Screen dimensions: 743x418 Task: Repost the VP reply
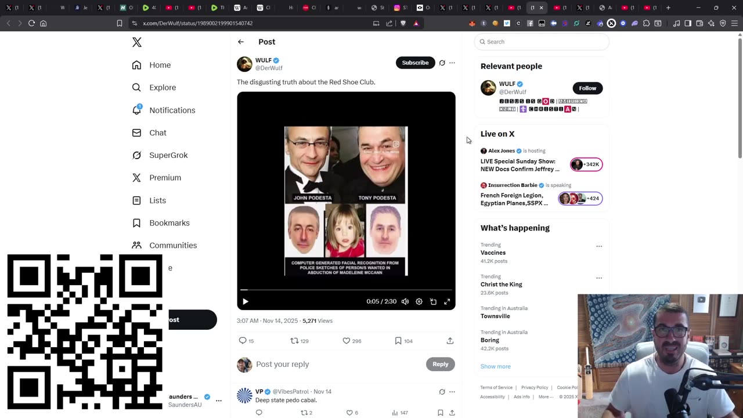[x=306, y=413]
